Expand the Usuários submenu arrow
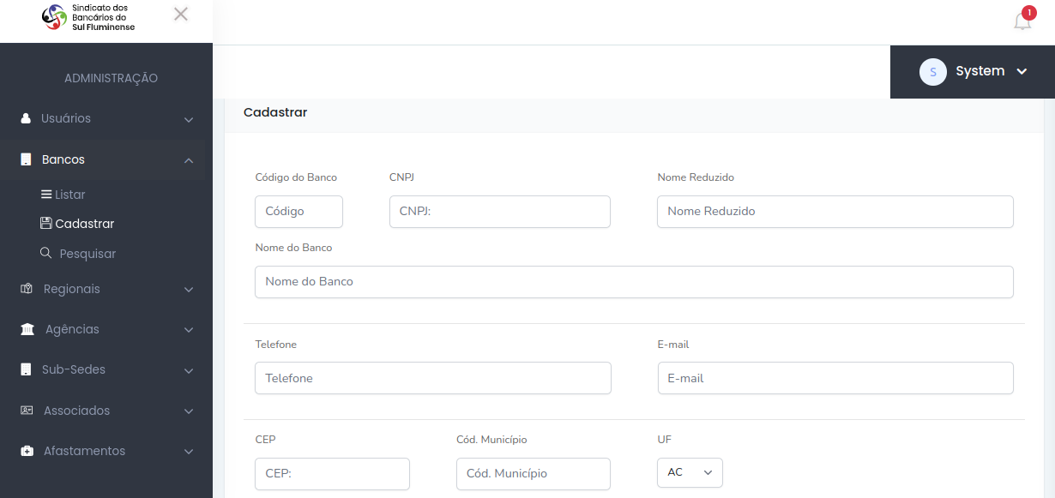 pyautogui.click(x=189, y=120)
